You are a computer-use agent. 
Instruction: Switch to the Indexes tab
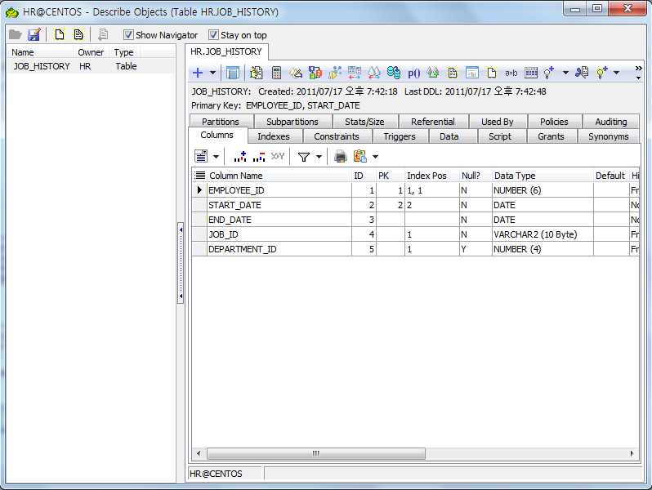pos(274,136)
